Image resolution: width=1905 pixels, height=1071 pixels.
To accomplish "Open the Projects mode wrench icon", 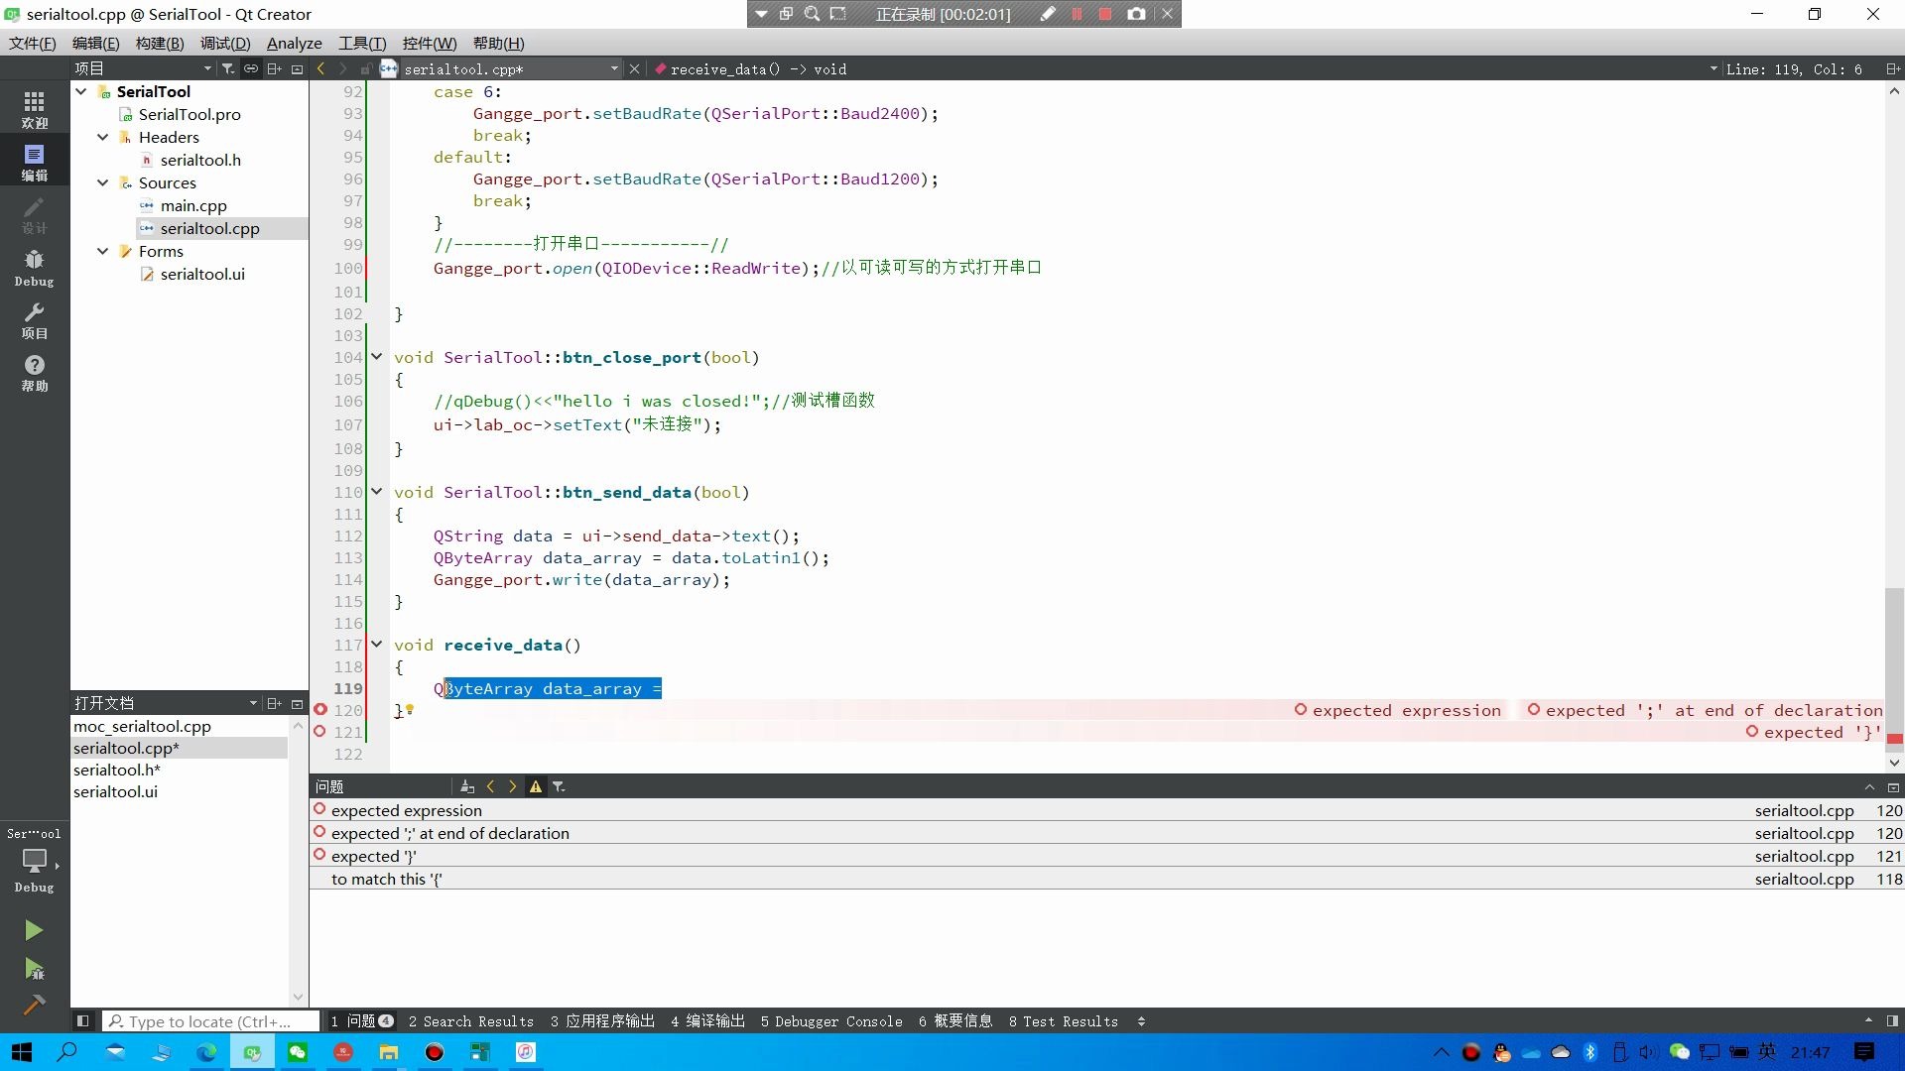I will pos(34,320).
